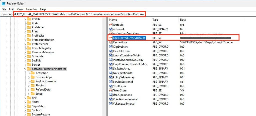Click the DWORD icon beside ClipSvcStart
The width and height of the screenshot is (256, 116).
(111, 47)
